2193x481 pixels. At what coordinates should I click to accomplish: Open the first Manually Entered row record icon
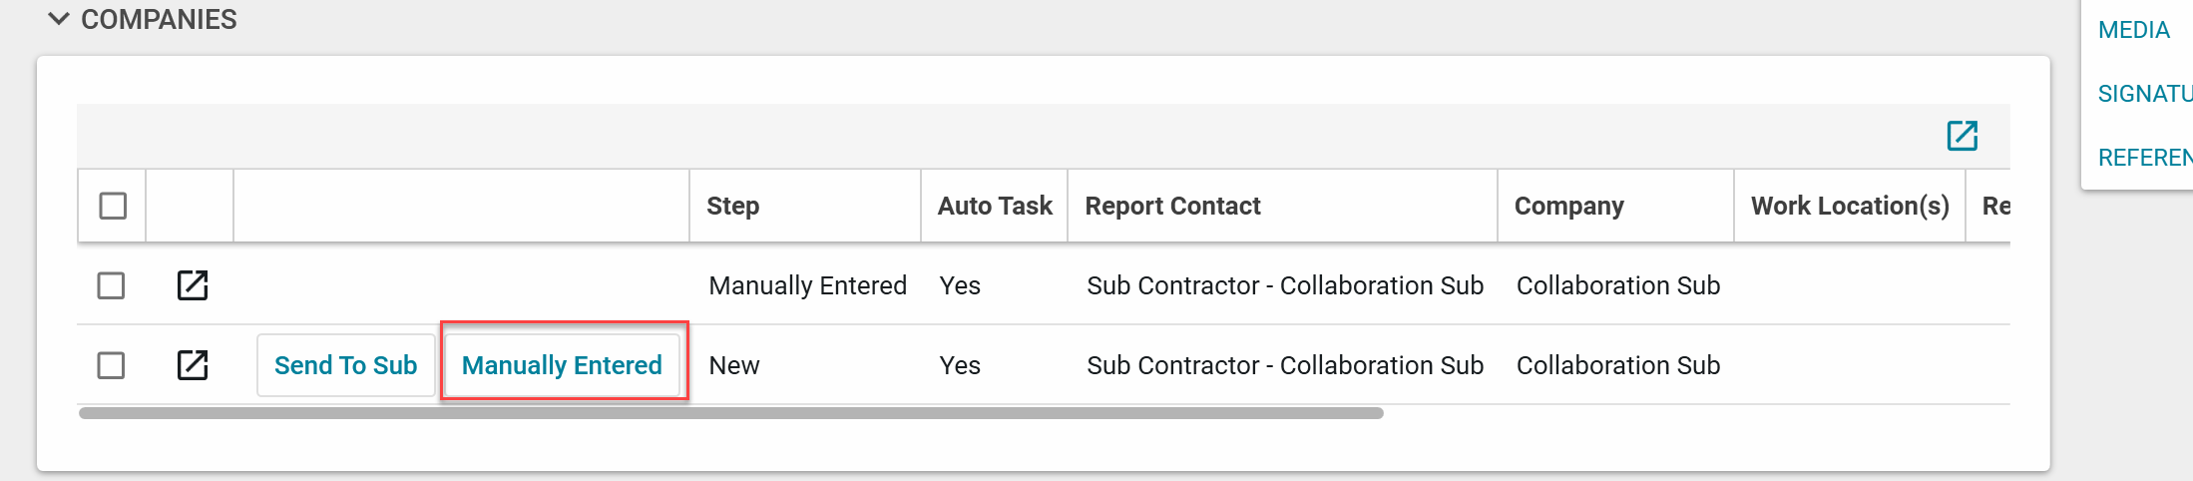(x=193, y=285)
